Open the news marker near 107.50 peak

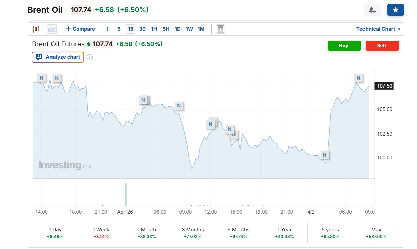point(358,78)
